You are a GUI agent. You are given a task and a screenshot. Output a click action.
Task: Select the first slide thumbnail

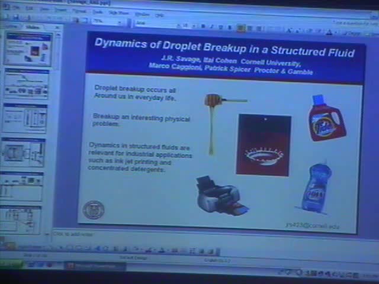point(28,49)
